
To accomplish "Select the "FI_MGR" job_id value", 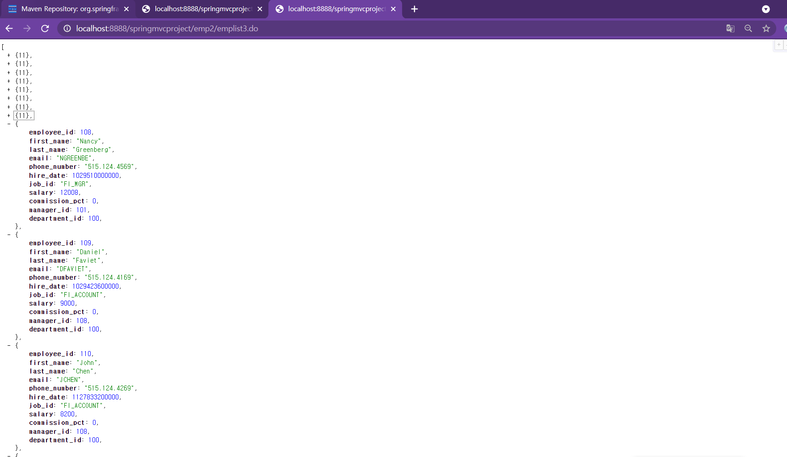I will tap(75, 184).
